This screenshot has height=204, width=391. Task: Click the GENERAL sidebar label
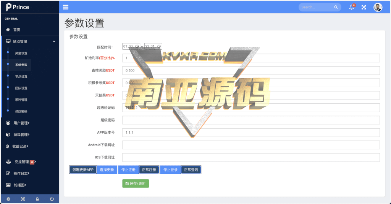tap(11, 19)
